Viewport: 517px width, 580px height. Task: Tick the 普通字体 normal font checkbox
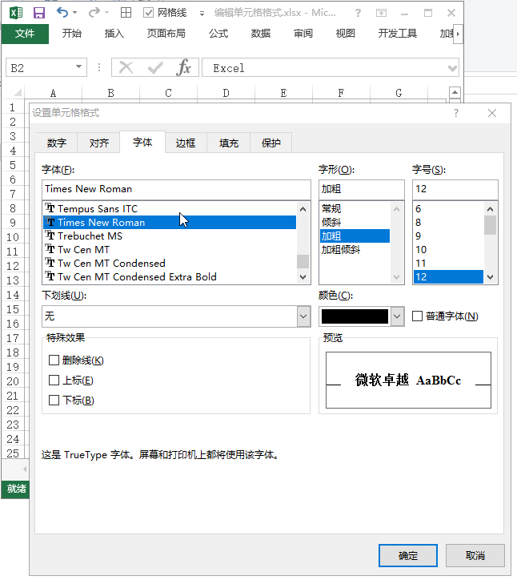coord(418,316)
